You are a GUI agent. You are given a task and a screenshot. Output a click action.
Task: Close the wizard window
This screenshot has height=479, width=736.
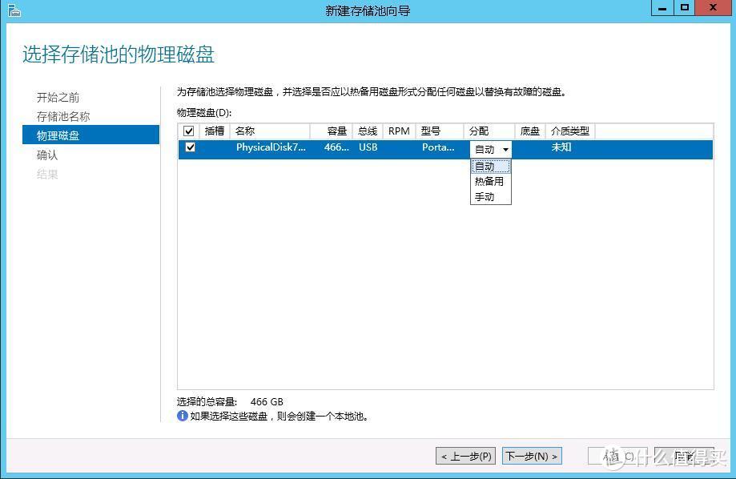[x=713, y=8]
